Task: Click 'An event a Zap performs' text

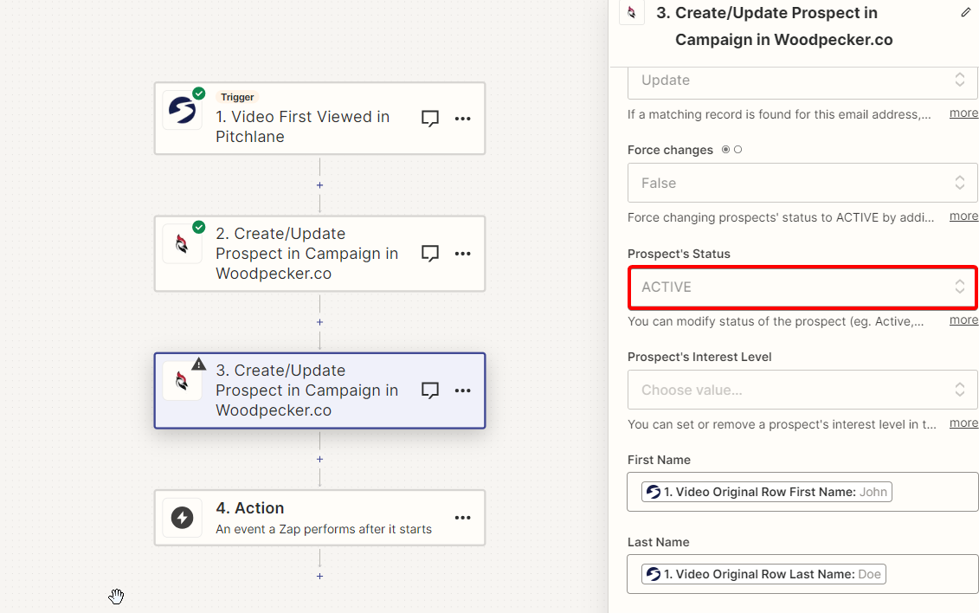Action: (x=324, y=529)
